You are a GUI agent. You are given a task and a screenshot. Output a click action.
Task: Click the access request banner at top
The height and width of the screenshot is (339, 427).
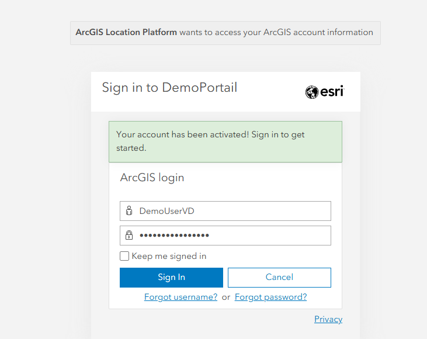276,33
